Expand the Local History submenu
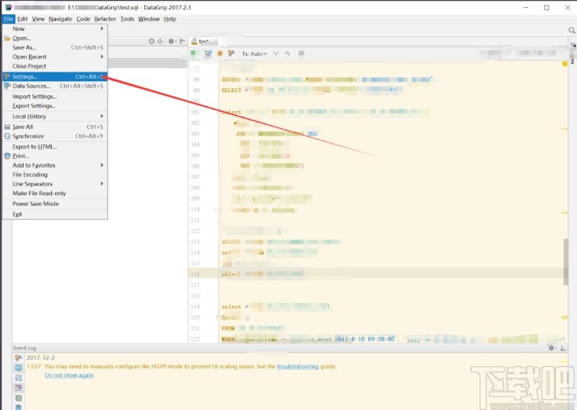577x410 pixels. [x=29, y=116]
